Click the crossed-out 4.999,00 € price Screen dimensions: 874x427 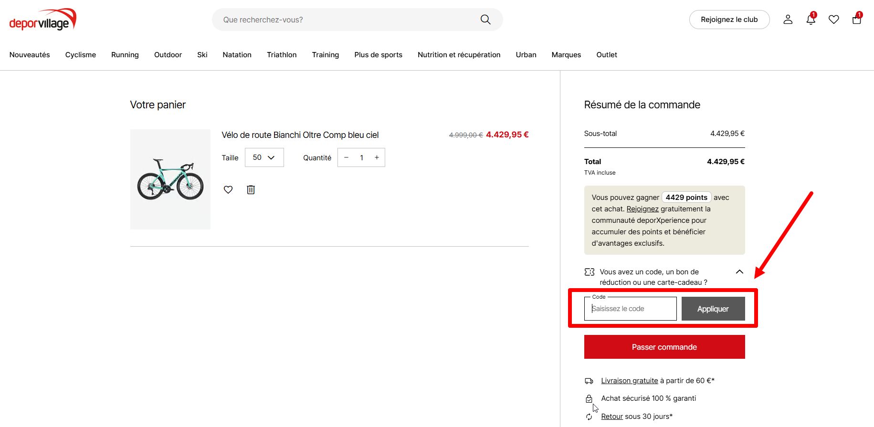[466, 135]
